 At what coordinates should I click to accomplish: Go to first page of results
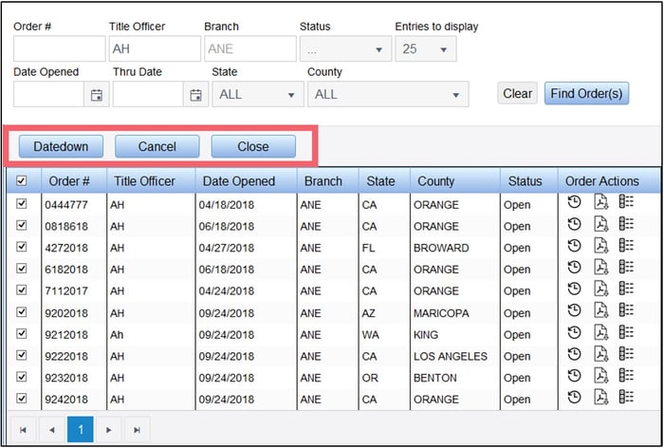(x=24, y=430)
